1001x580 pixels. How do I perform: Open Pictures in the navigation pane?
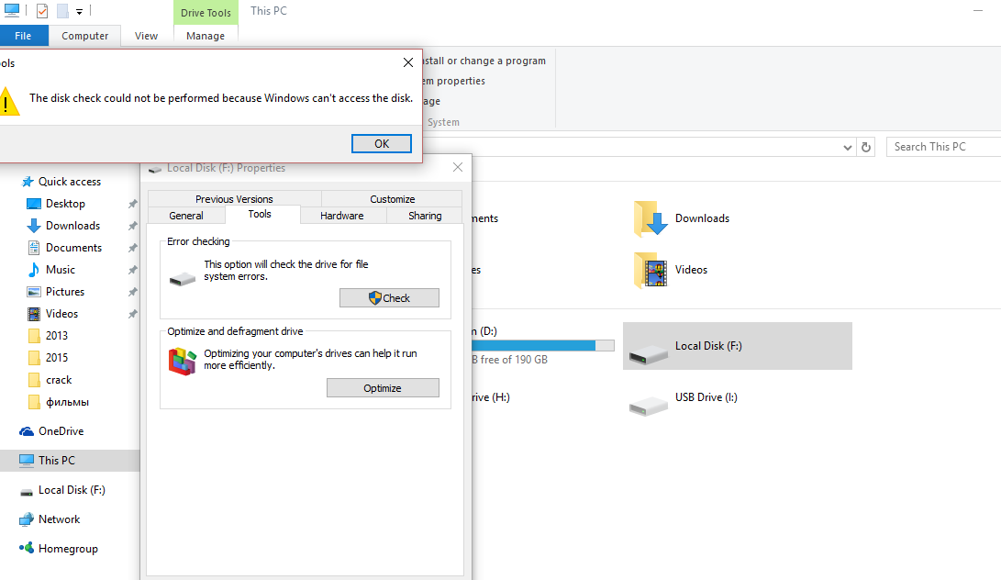[x=64, y=292]
